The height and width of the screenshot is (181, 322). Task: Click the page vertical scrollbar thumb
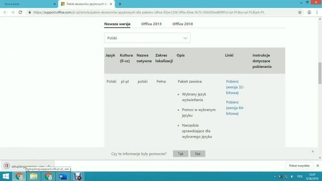pos(320,73)
